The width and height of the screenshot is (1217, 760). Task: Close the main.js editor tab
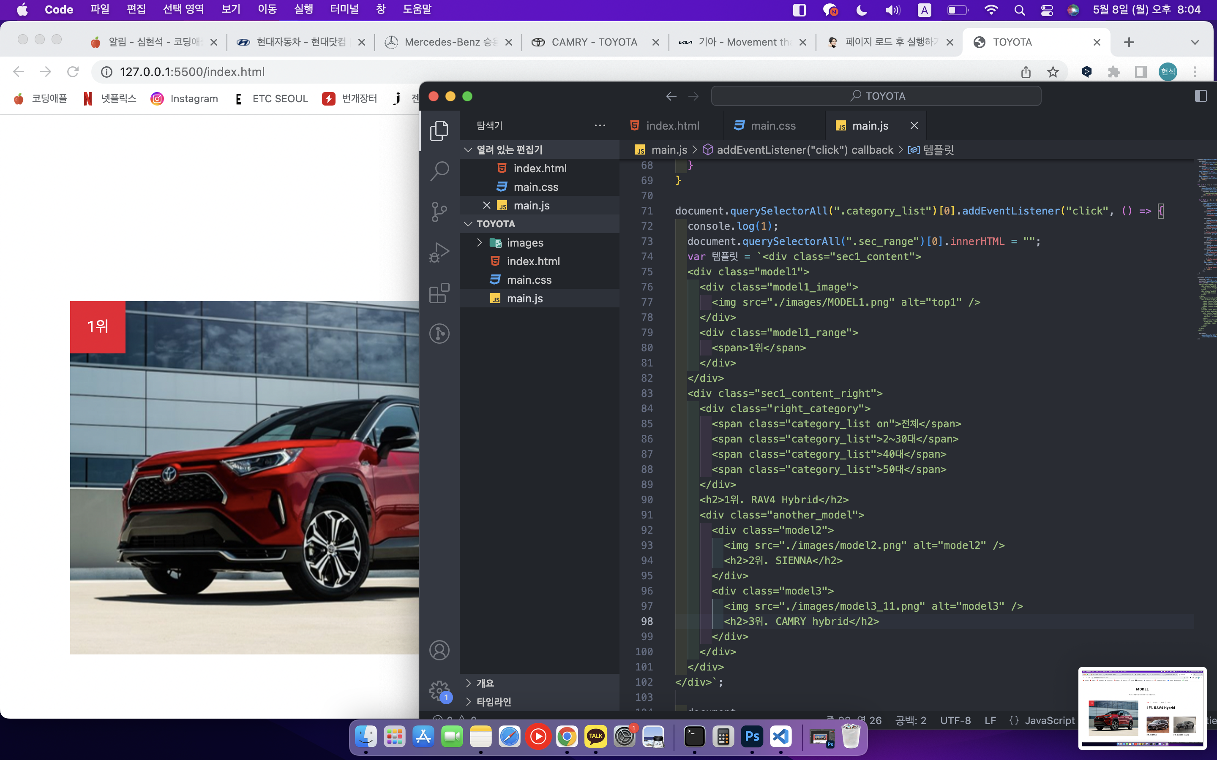[914, 126]
